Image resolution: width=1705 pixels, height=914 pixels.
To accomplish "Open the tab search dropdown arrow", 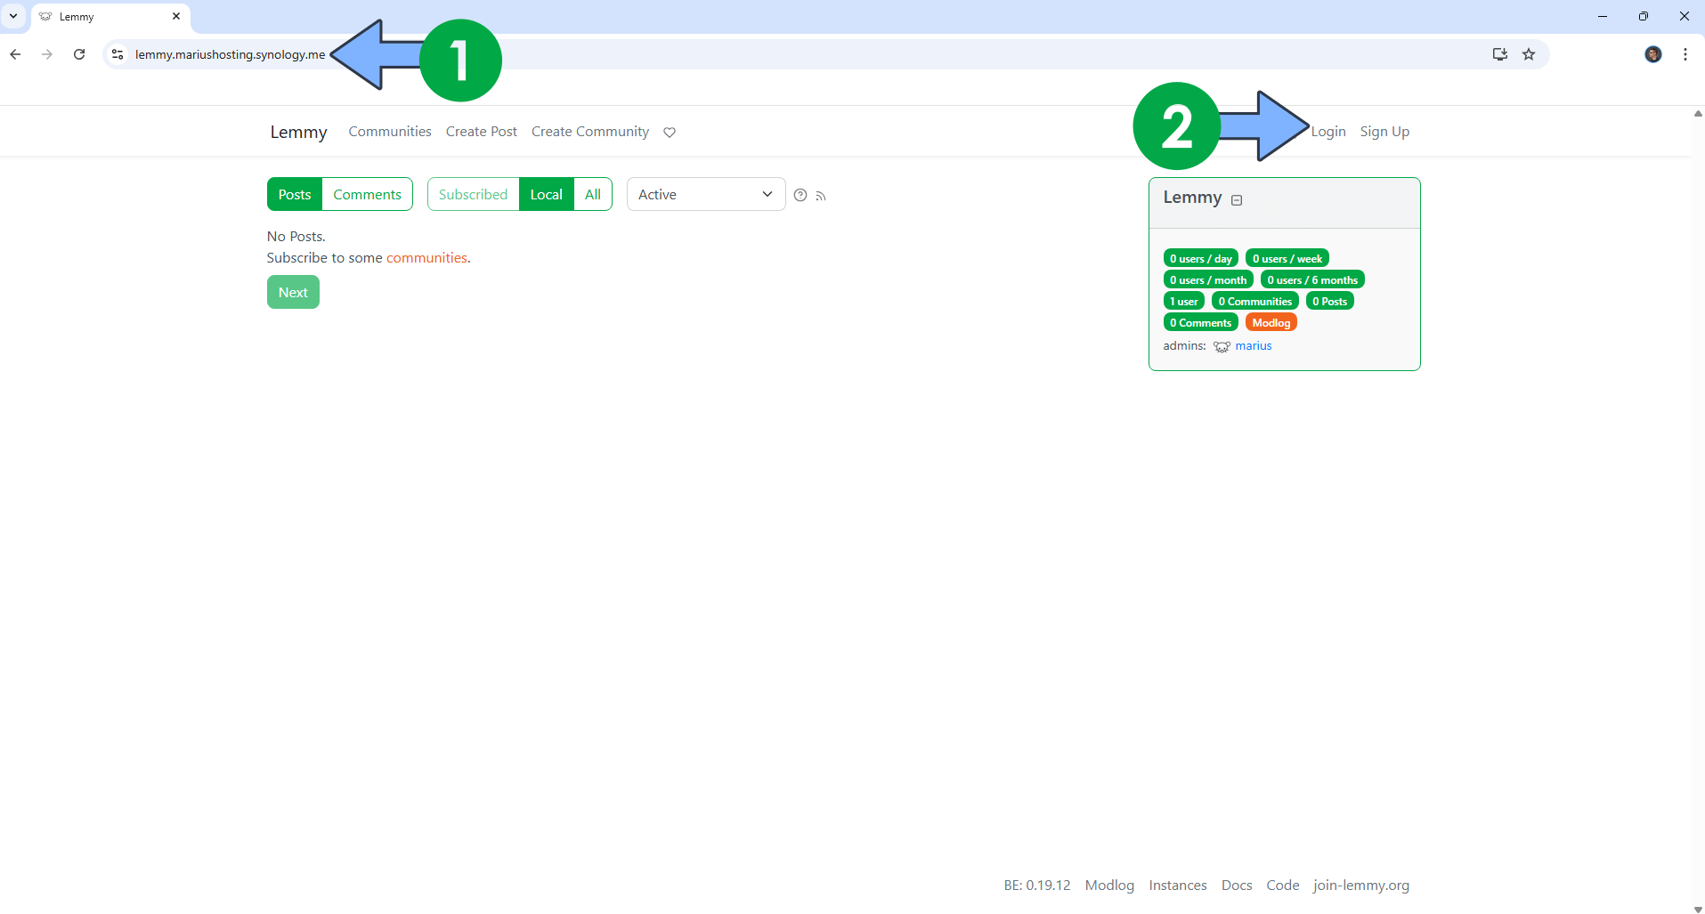I will [13, 16].
